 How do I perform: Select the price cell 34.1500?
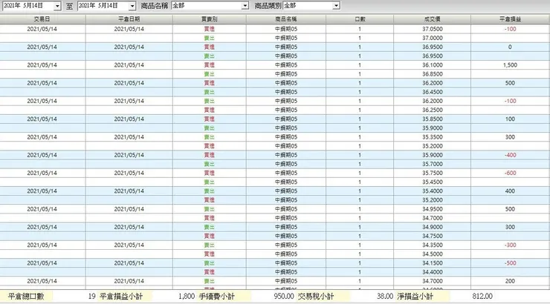432,263
